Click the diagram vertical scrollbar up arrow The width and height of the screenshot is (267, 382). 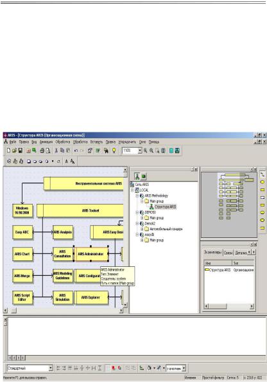[125, 169]
